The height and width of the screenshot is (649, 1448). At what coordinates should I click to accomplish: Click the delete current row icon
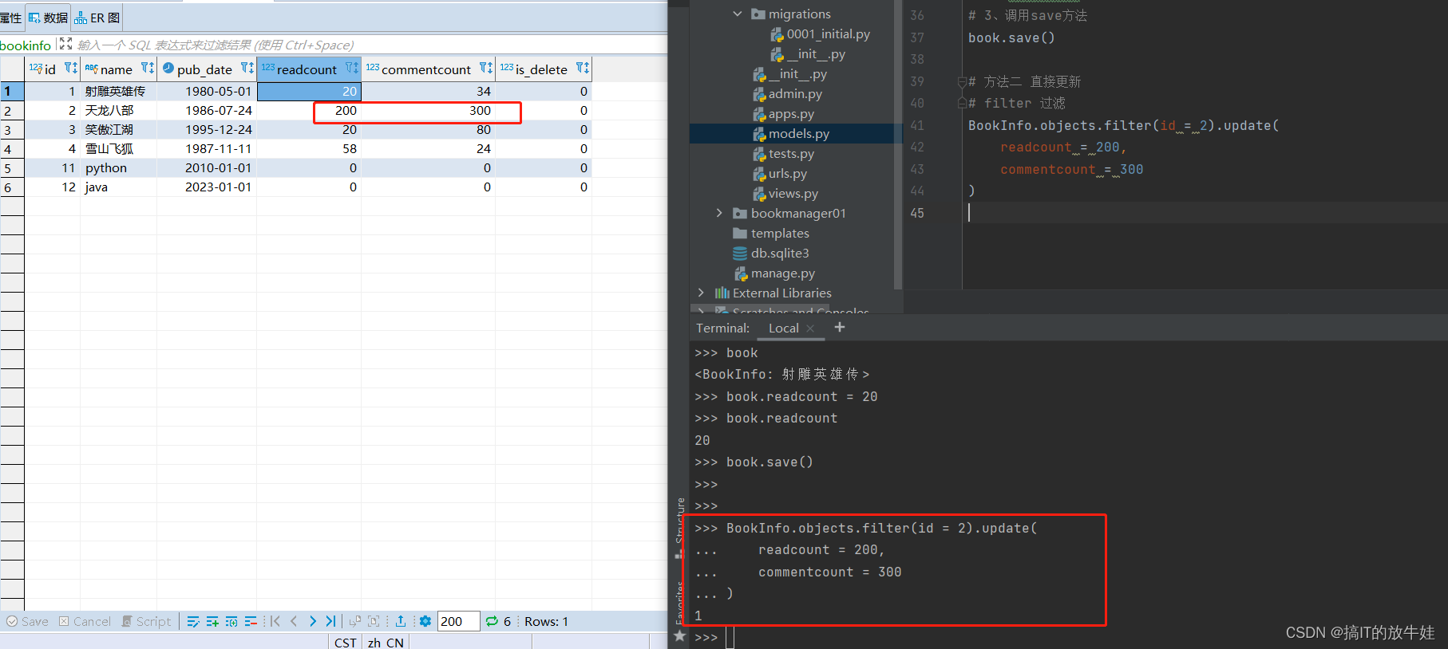[251, 621]
